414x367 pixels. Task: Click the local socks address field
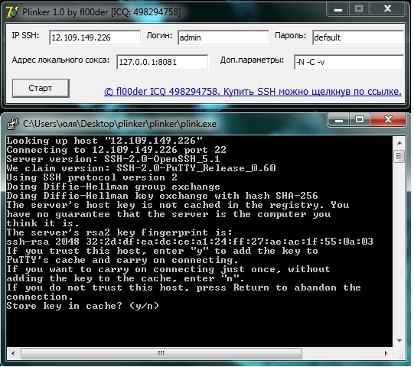[162, 62]
